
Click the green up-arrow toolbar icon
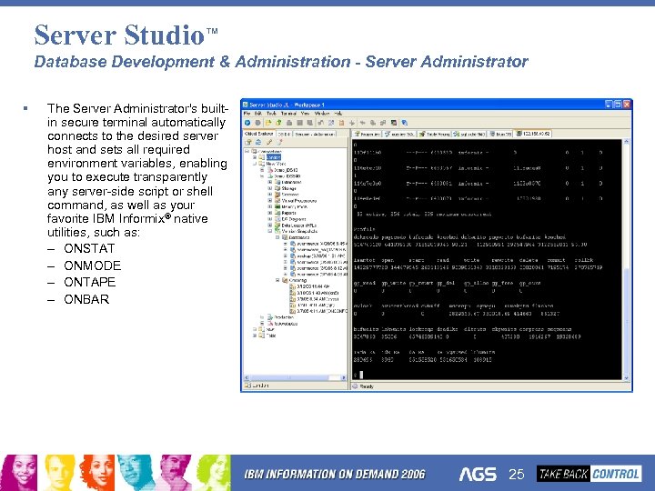(278, 123)
